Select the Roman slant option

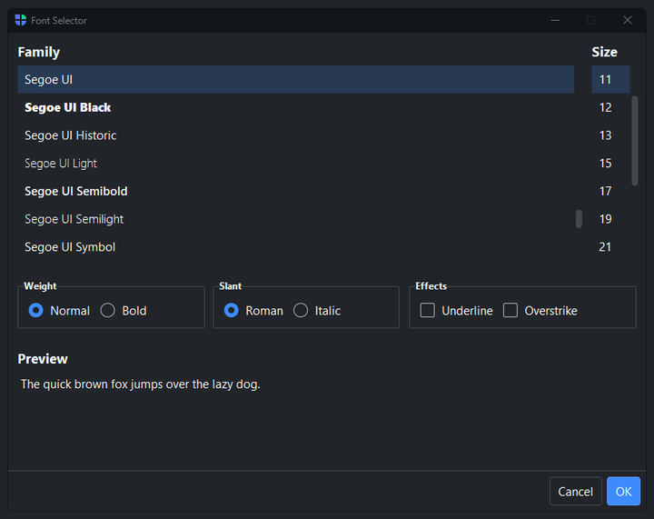231,310
